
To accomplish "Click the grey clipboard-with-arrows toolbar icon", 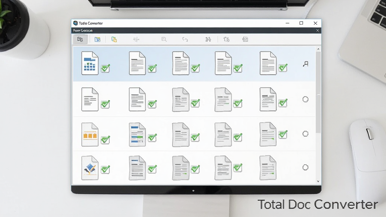I will pos(226,39).
